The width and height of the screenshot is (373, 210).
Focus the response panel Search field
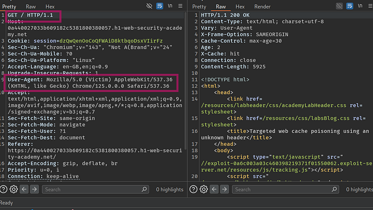coord(286,189)
